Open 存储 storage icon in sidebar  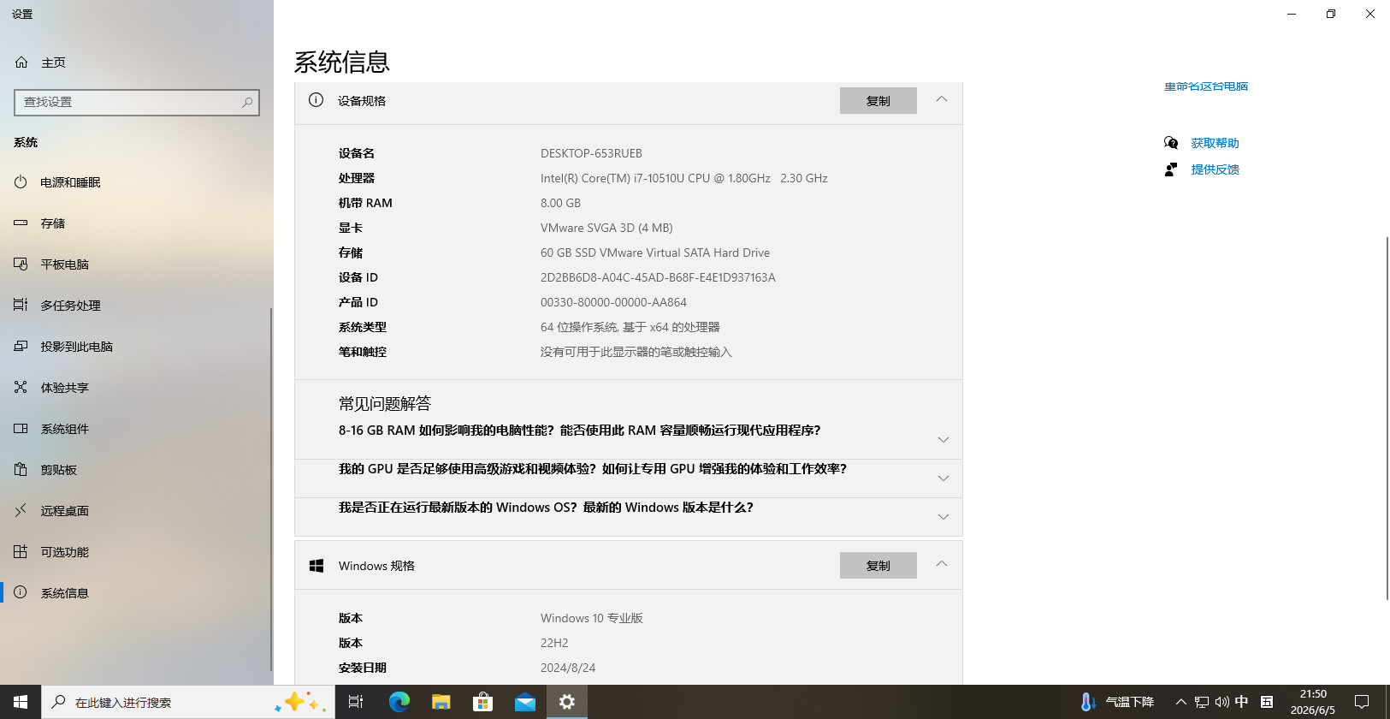pos(21,223)
